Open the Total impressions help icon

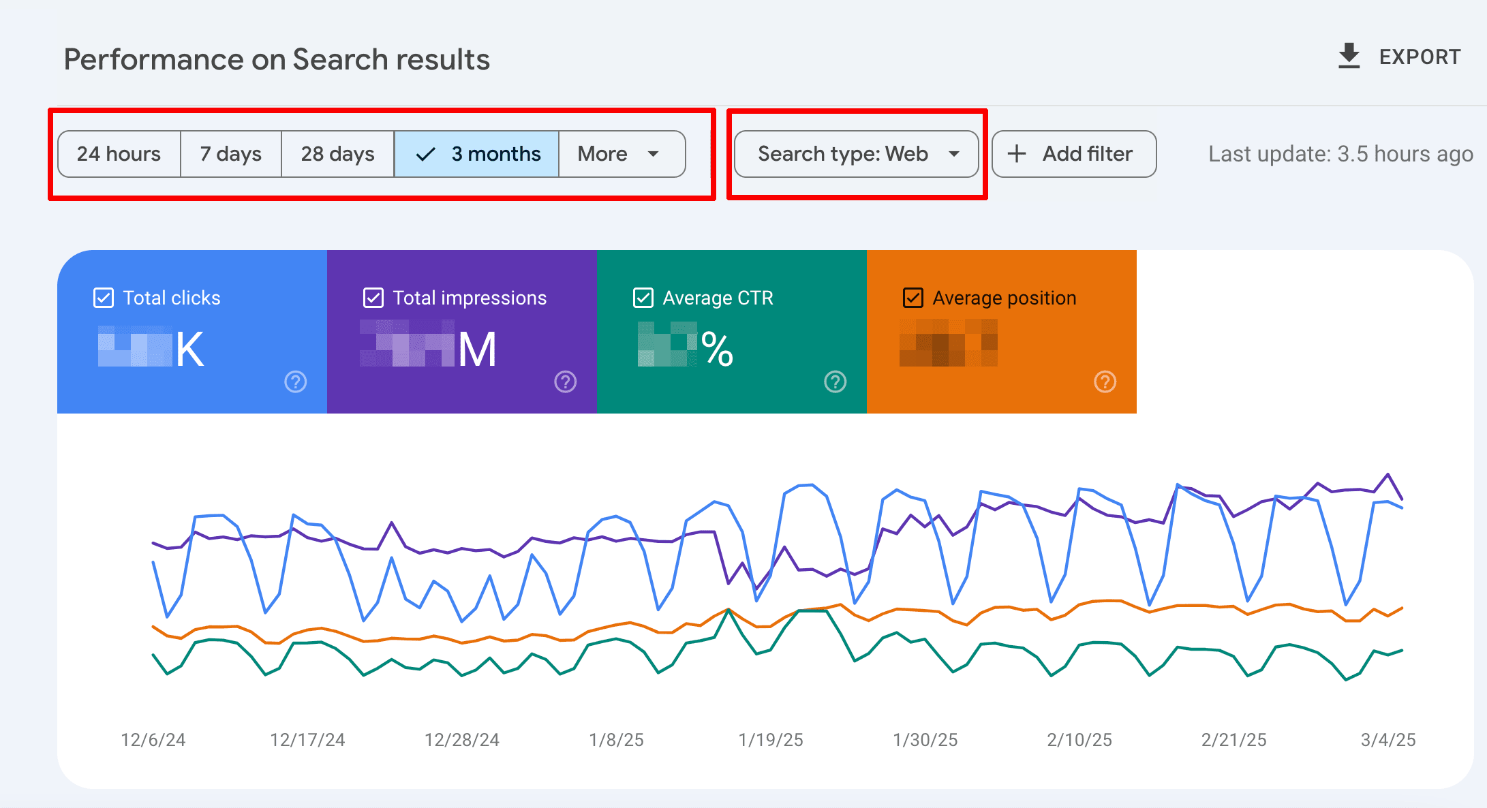coord(565,382)
